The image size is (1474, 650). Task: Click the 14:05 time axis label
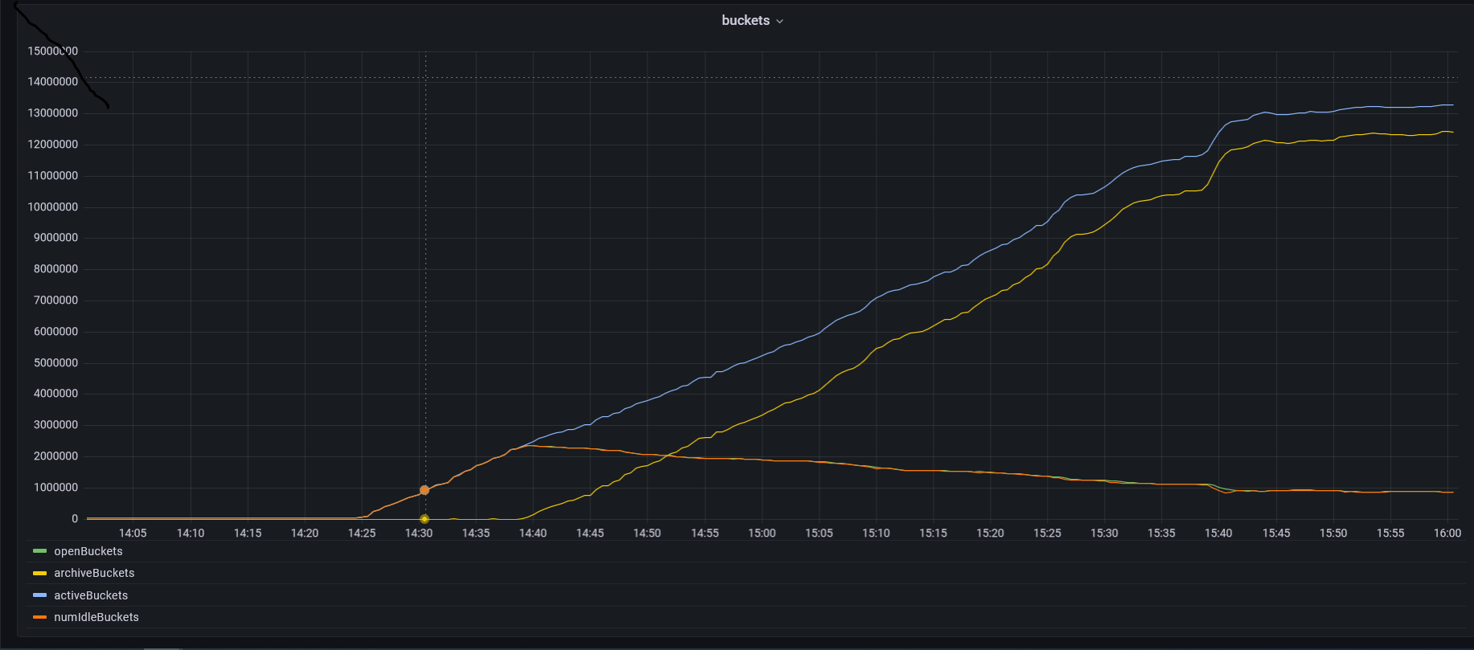(x=133, y=533)
